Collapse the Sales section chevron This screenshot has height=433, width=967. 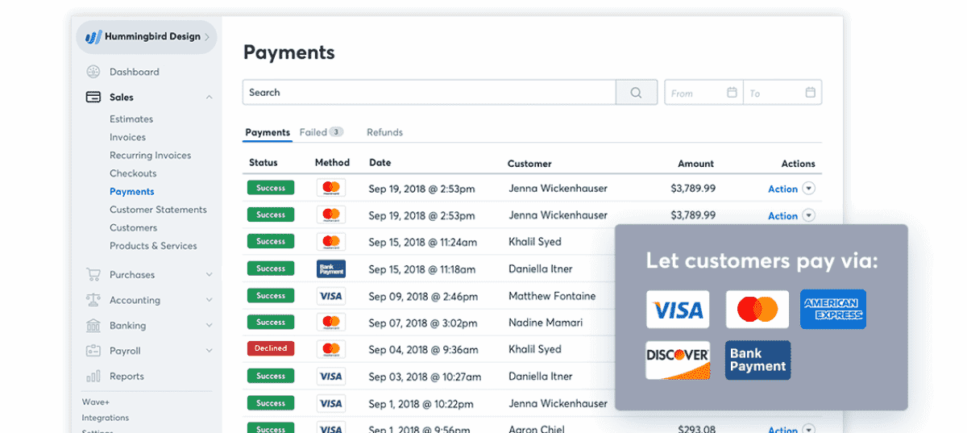coord(209,98)
